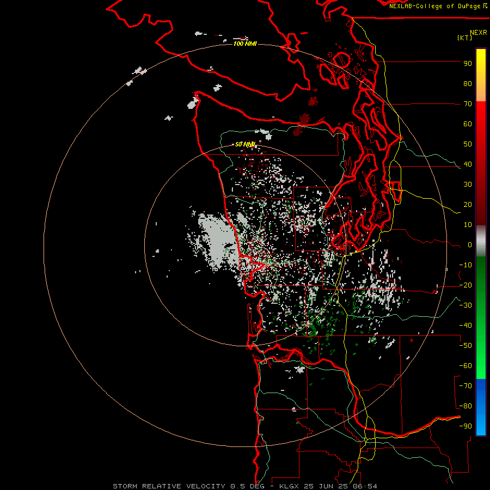490x490 pixels.
Task: Click the 50 value on the velocity scale
Action: point(468,144)
